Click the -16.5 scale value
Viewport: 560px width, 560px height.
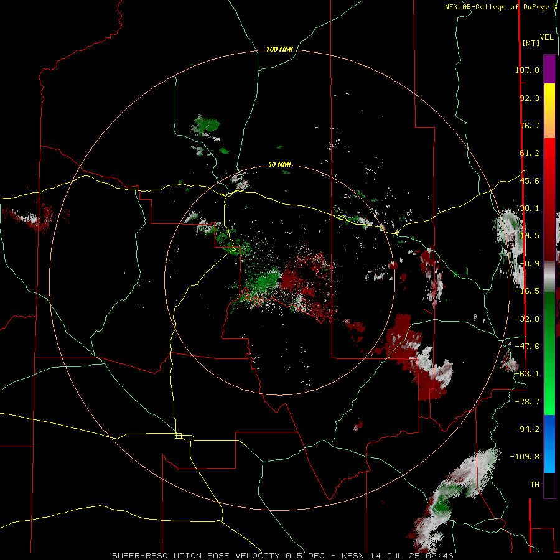(x=527, y=291)
